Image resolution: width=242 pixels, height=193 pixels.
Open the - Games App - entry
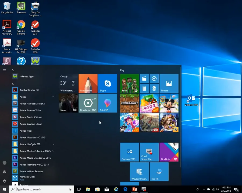coord(34,76)
